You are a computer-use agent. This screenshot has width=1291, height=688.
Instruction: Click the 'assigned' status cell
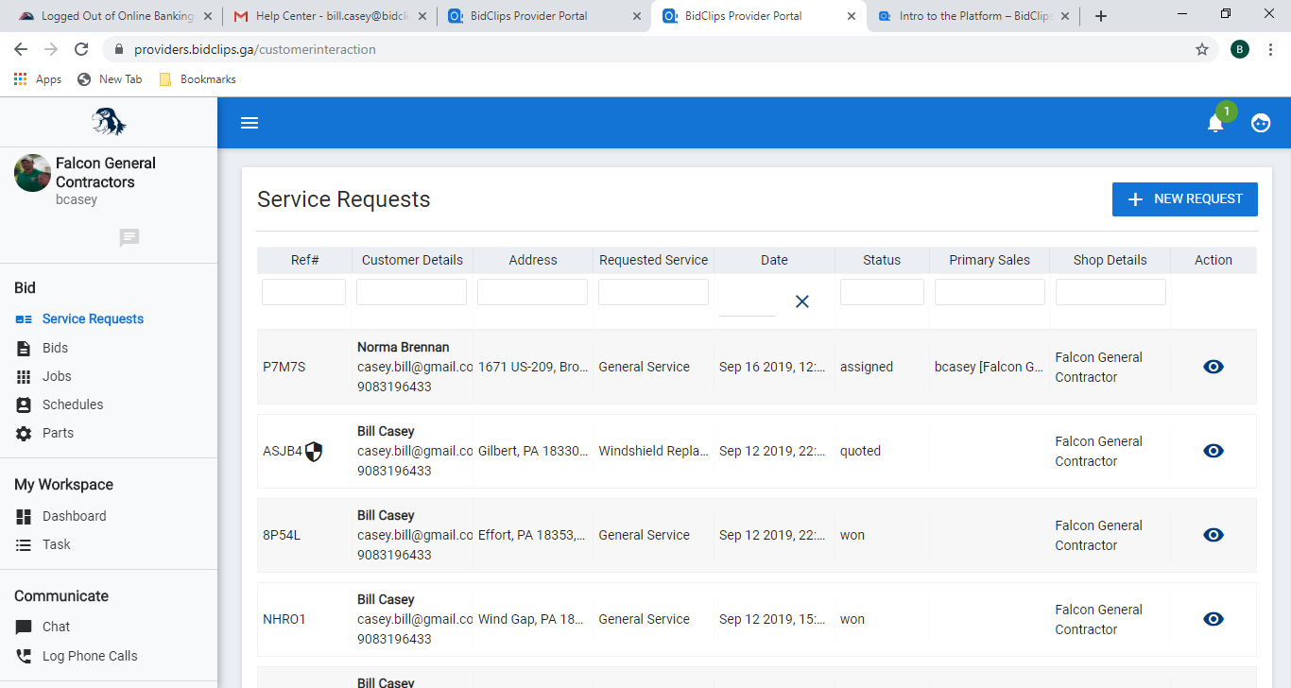coord(867,367)
